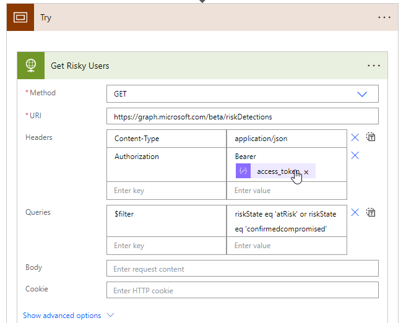Click the empty header key field
The height and width of the screenshot is (323, 406).
[x=166, y=191]
